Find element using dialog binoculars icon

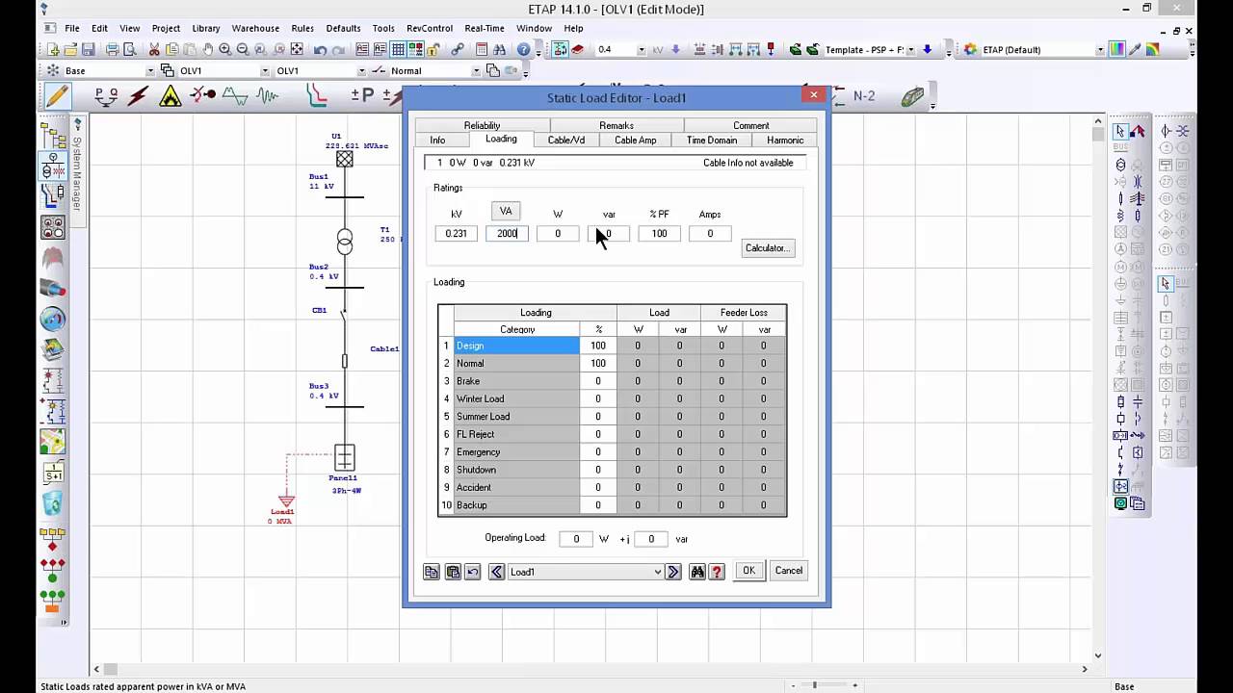click(697, 572)
